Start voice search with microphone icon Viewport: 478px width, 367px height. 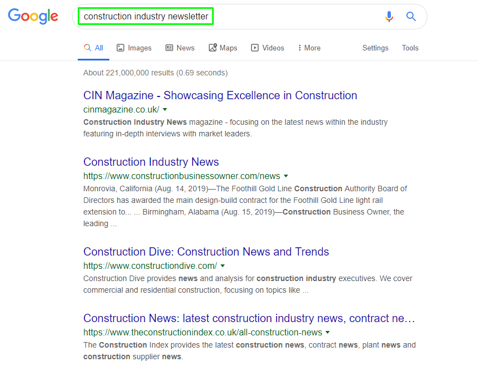389,17
